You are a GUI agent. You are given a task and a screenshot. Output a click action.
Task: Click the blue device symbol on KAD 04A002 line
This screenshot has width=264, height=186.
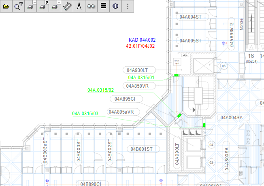(x=224, y=43)
